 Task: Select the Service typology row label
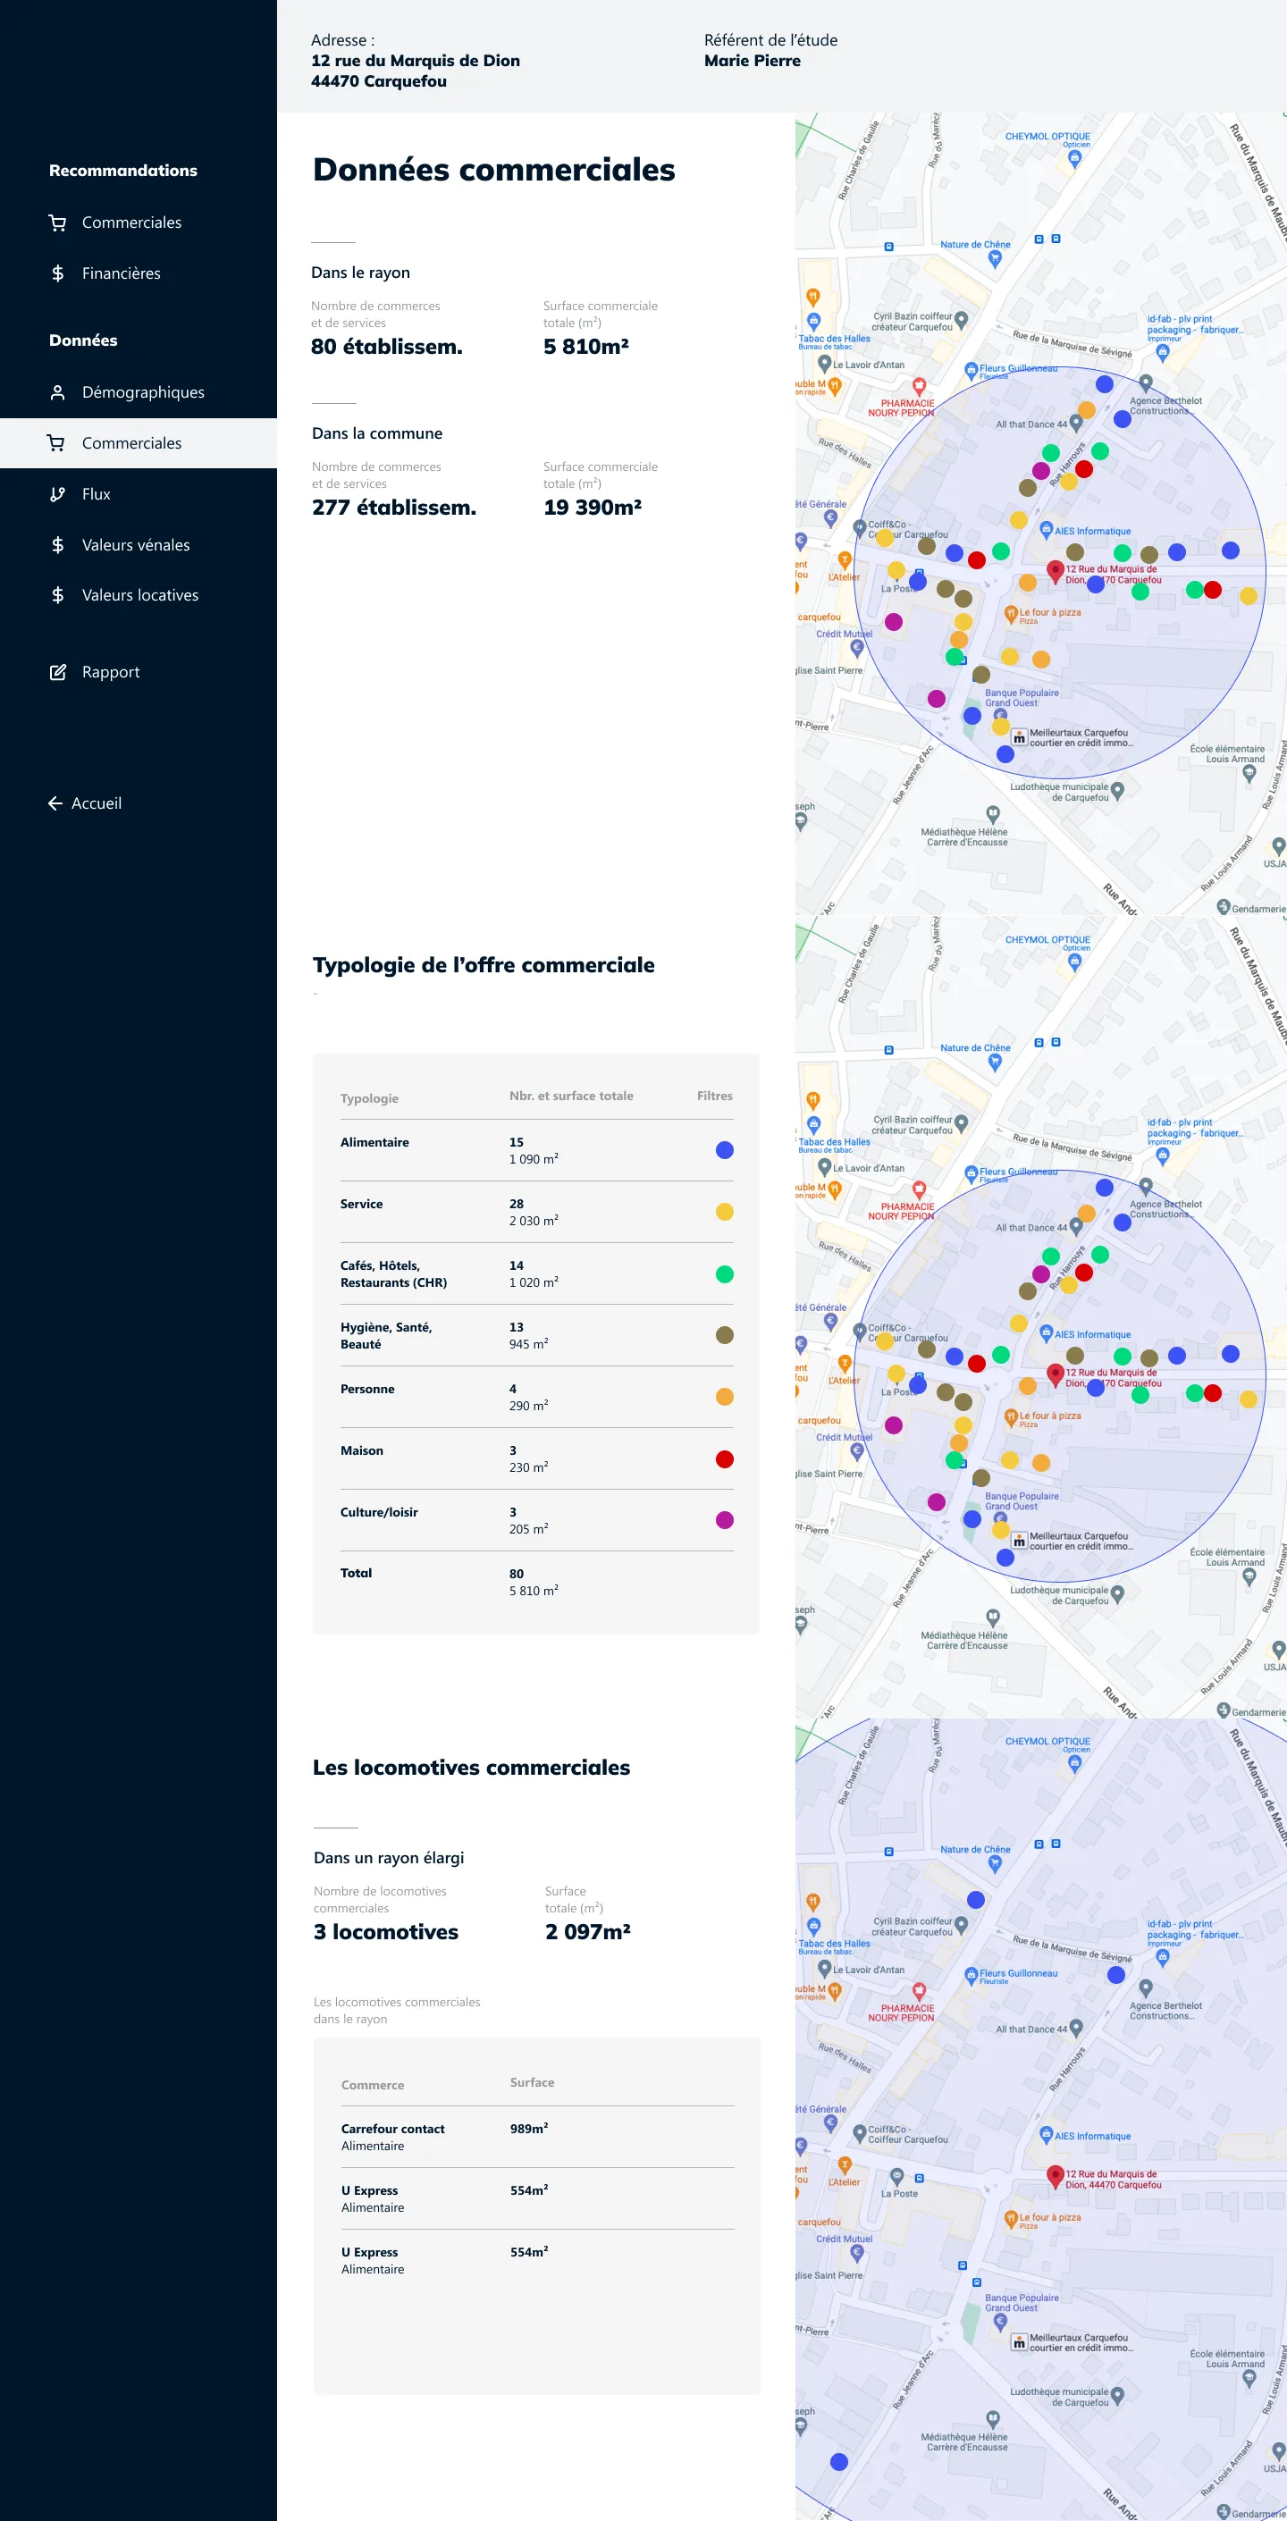coord(361,1204)
